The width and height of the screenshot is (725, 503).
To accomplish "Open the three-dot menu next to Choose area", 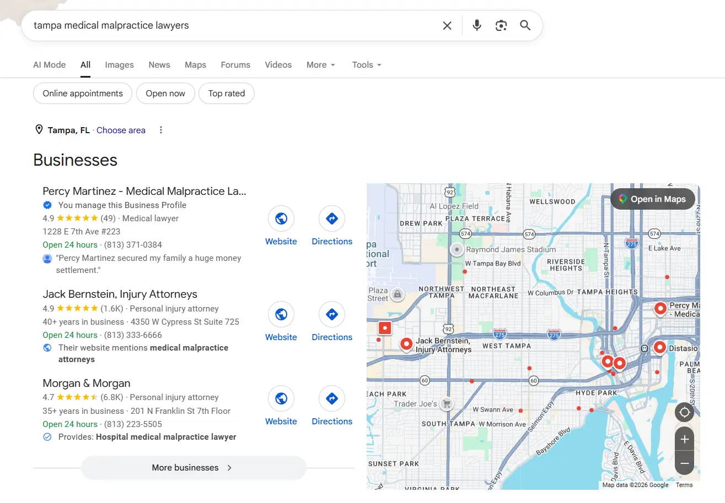I will pos(161,130).
